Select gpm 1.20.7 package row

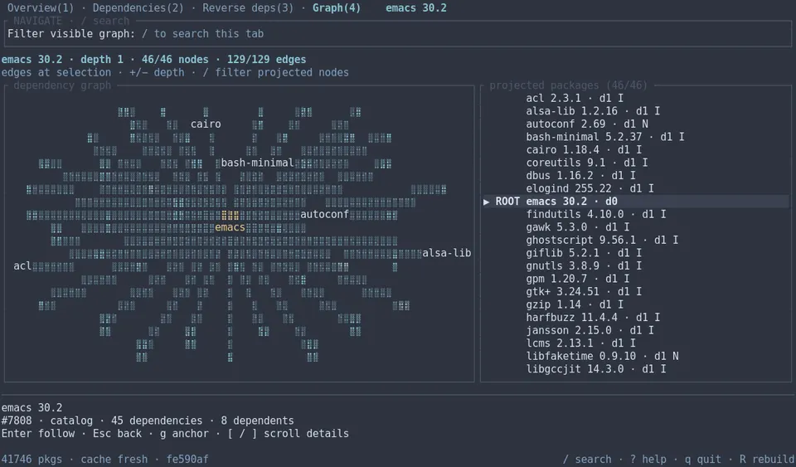coord(636,279)
